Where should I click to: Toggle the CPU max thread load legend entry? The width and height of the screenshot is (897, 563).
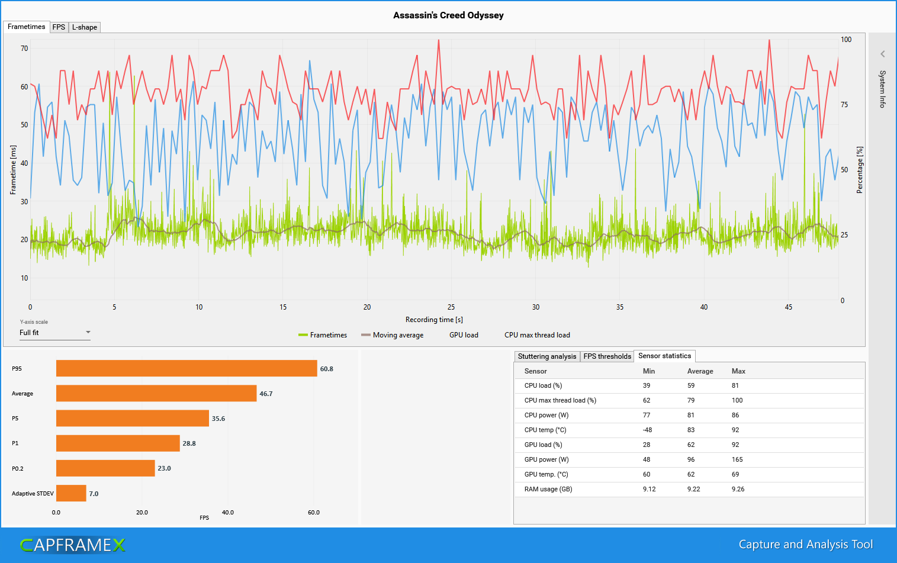tap(537, 335)
